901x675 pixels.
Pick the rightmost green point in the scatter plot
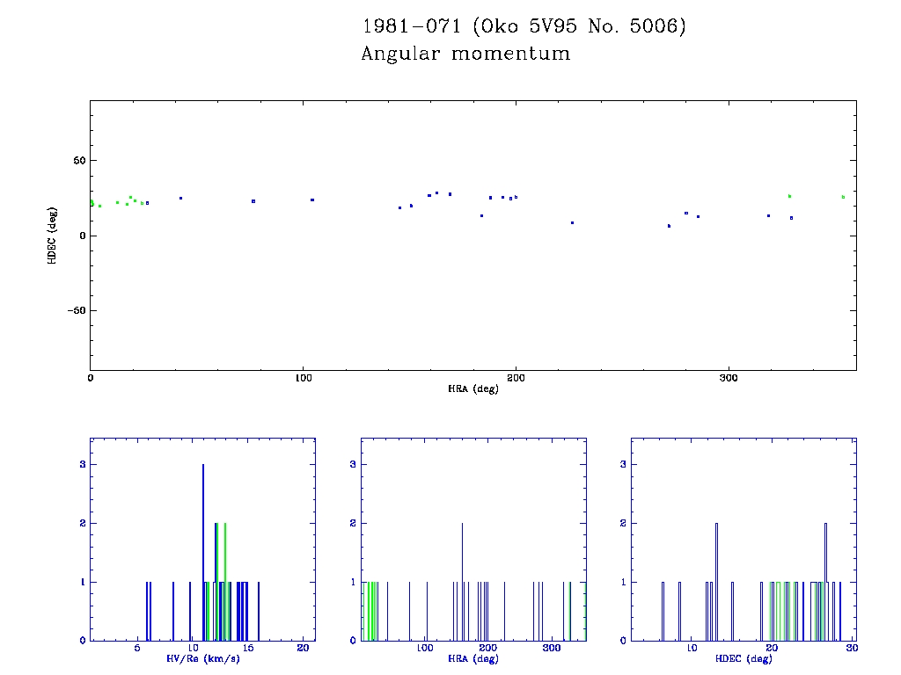[x=843, y=197]
